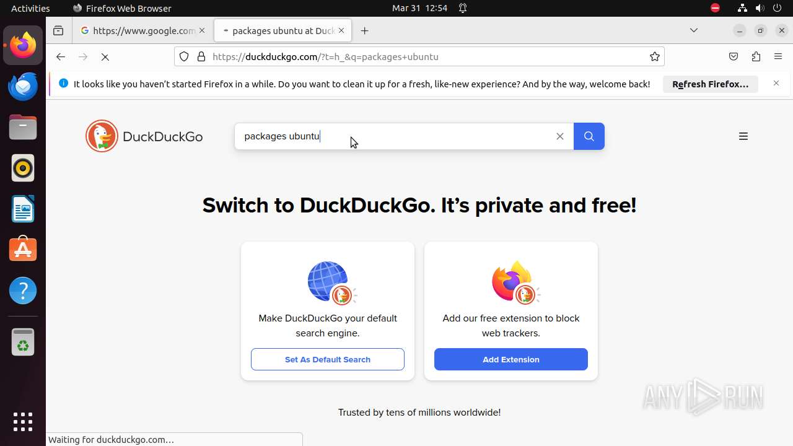This screenshot has width=793, height=446.
Task: Click the Firefox View icon in tab bar
Action: pos(58,30)
